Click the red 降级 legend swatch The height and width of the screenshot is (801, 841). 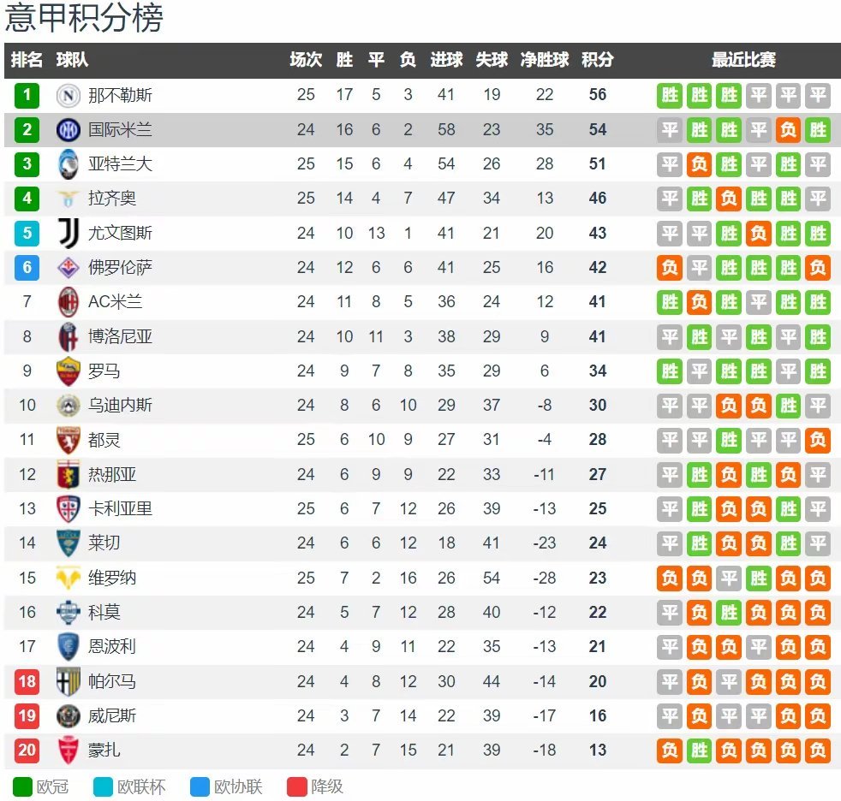click(x=296, y=786)
